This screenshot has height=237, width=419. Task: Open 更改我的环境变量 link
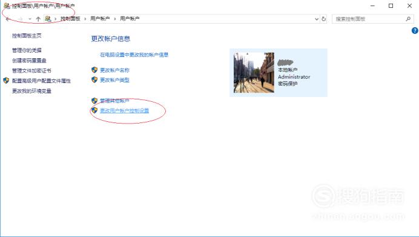click(31, 91)
